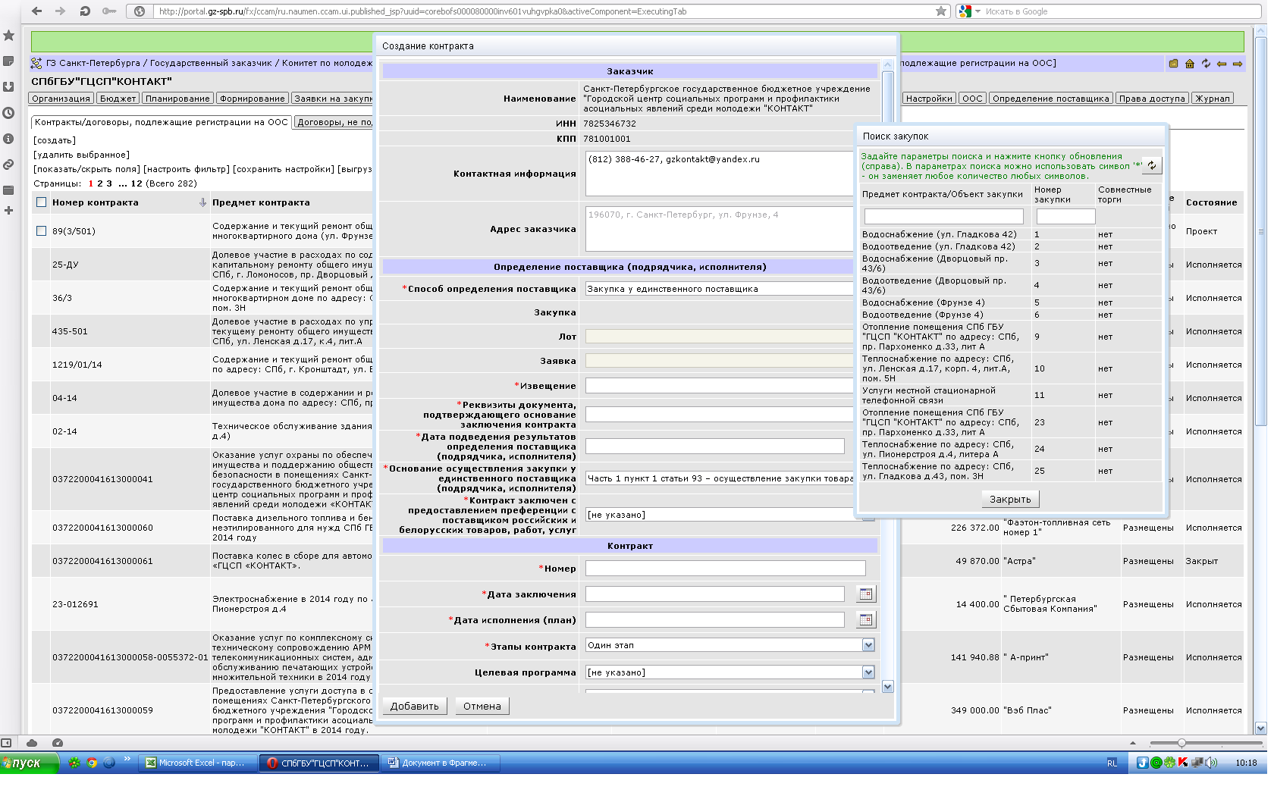Toggle the Opera panel icon in the status bar
This screenshot has width=1274, height=796.
[6, 743]
